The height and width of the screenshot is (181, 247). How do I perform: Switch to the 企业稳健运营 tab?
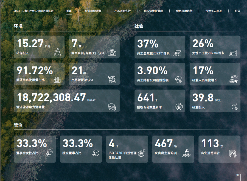click(93, 11)
